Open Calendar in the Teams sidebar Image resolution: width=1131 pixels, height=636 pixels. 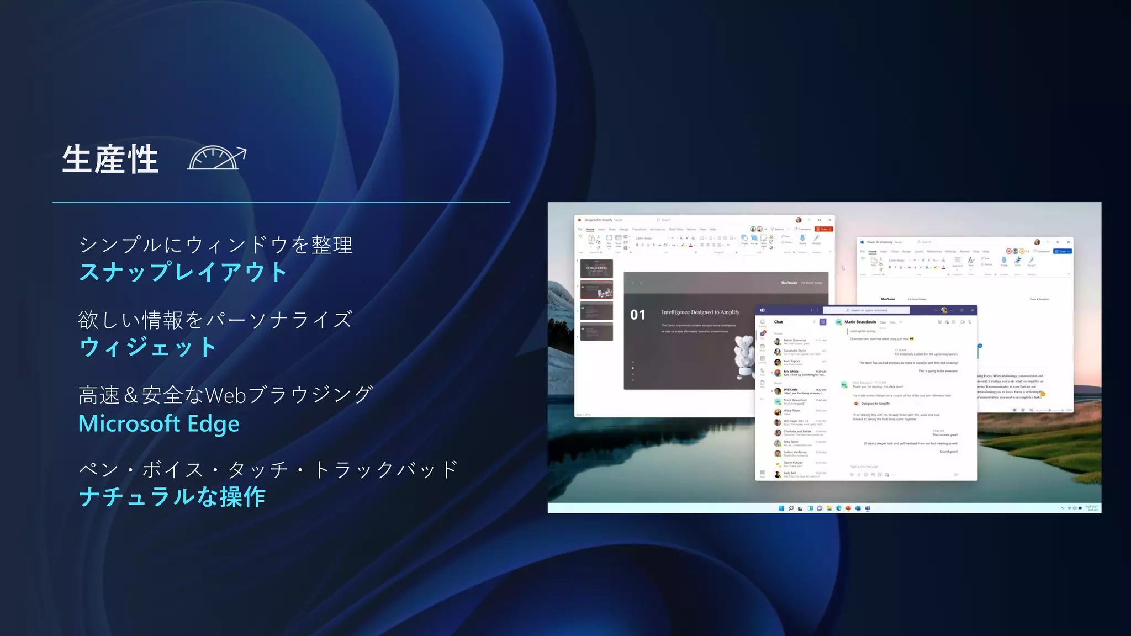point(762,359)
